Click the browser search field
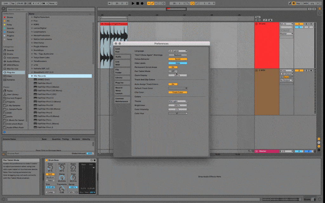Screen dimensions: 325x203 (51, 10)
